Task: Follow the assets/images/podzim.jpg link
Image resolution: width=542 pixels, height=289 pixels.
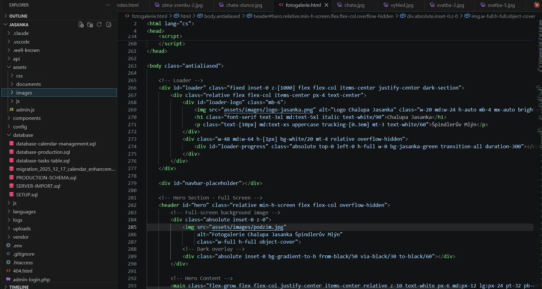Action: tap(248, 227)
